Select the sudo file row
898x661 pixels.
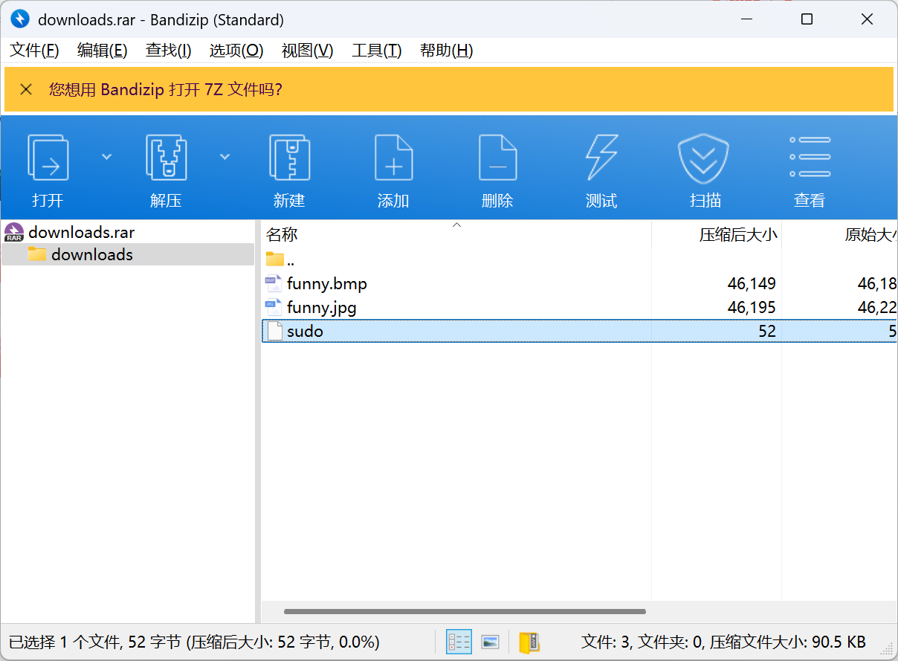[x=579, y=331]
